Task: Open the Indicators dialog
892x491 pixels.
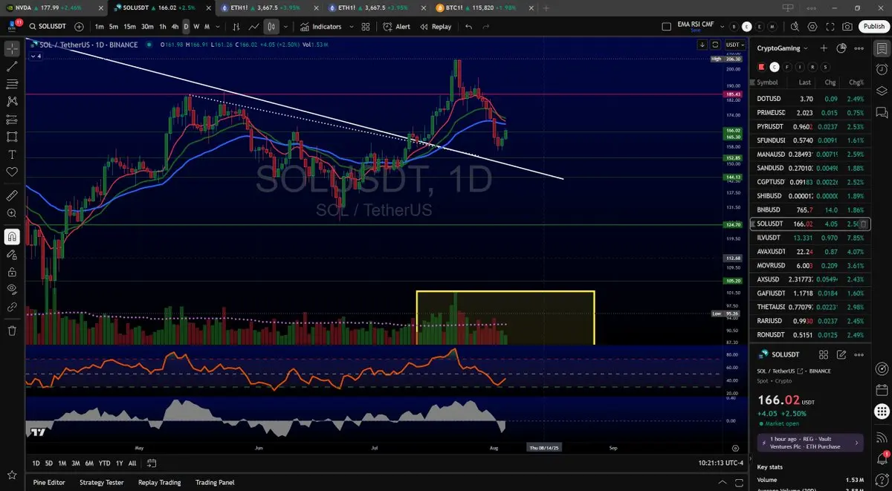Action: 320,27
